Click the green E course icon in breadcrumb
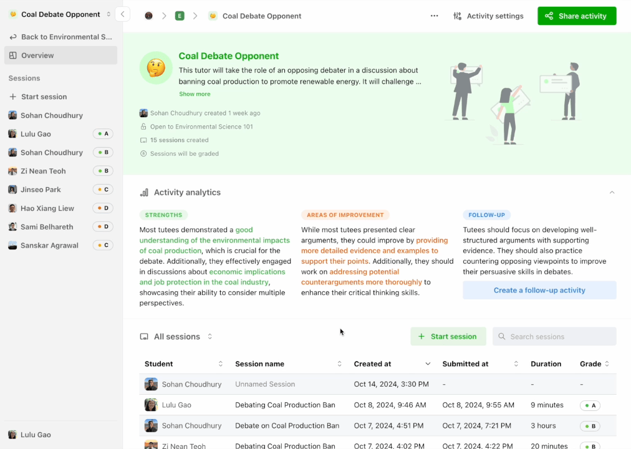The height and width of the screenshot is (449, 631). coord(180,16)
